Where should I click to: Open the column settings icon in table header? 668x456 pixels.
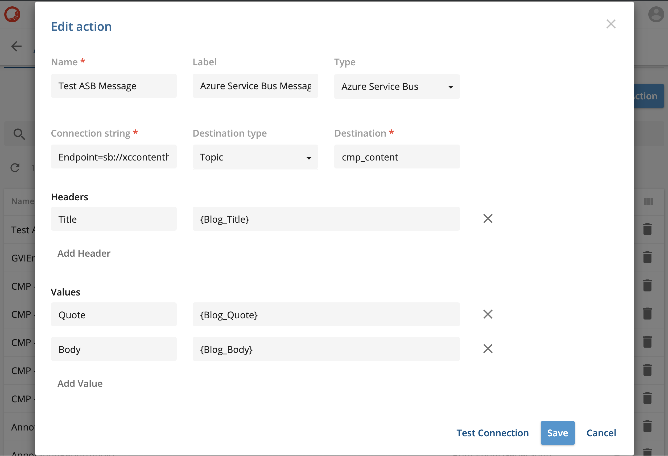coord(649,201)
